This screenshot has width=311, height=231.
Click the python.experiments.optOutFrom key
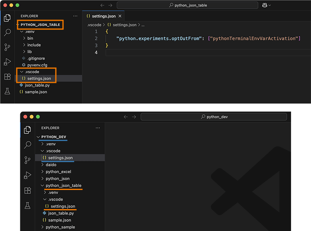click(x=159, y=39)
